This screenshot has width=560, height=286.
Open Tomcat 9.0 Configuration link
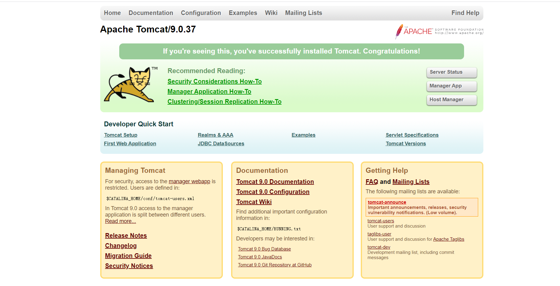(x=273, y=192)
